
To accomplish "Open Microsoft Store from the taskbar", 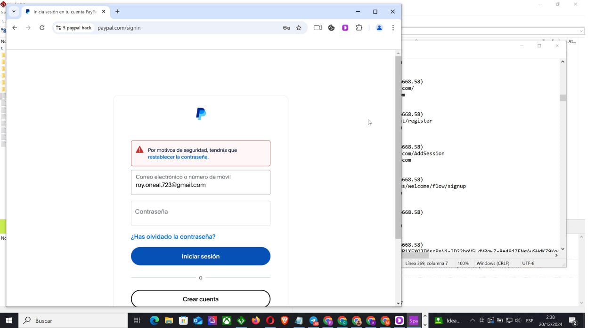I will pyautogui.click(x=183, y=320).
